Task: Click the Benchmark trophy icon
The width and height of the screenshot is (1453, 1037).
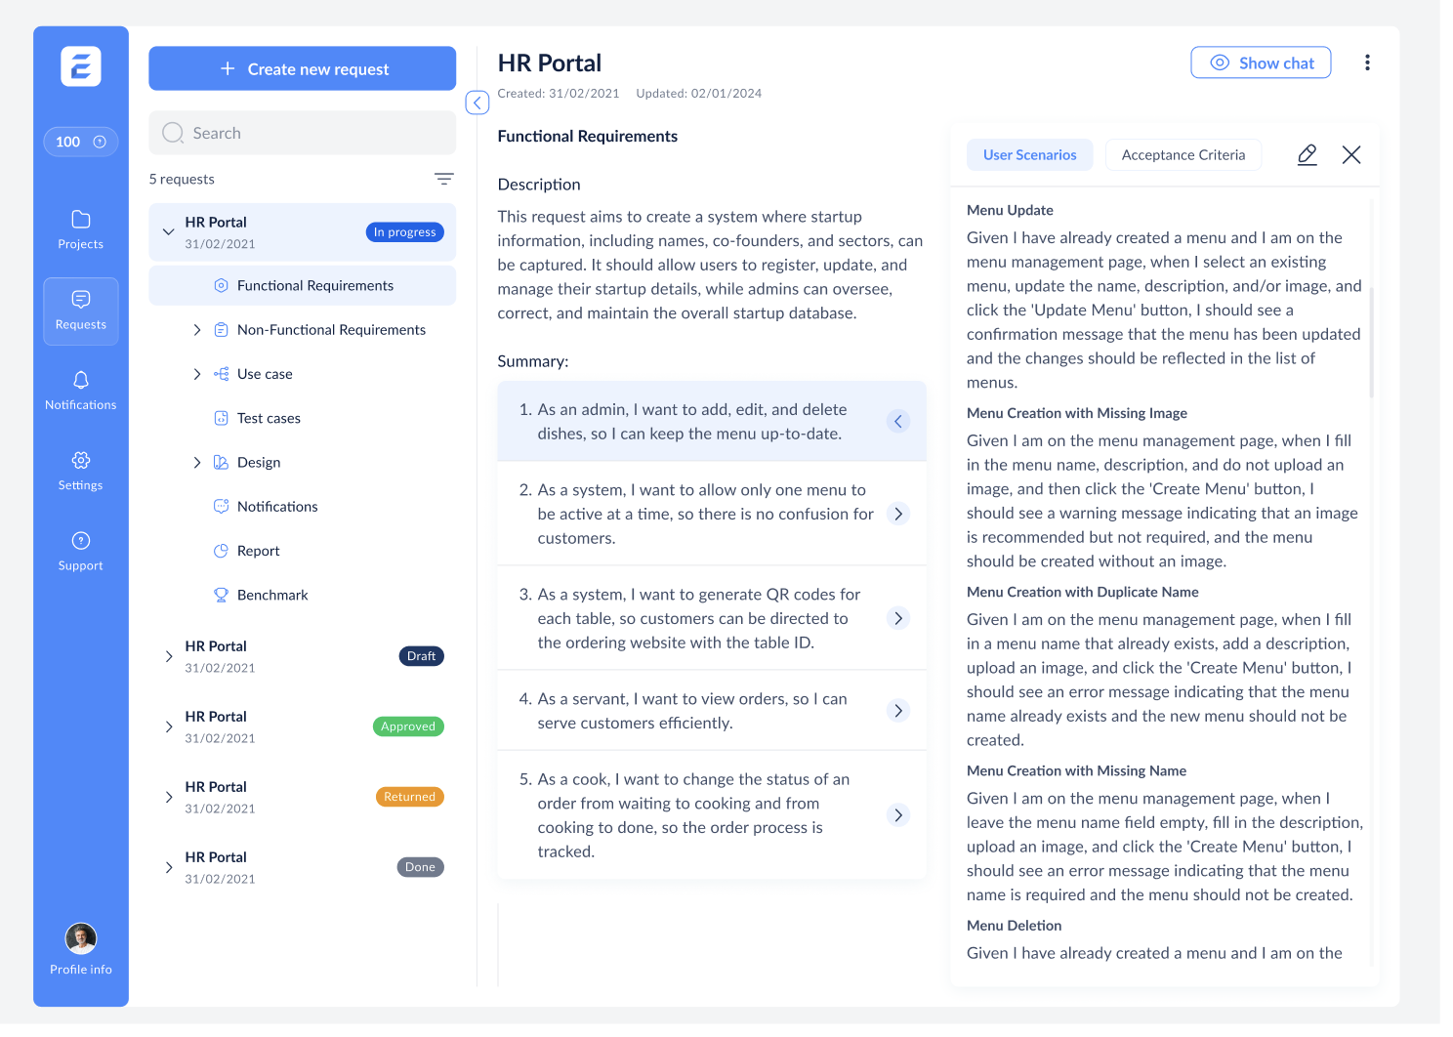Action: click(x=222, y=595)
